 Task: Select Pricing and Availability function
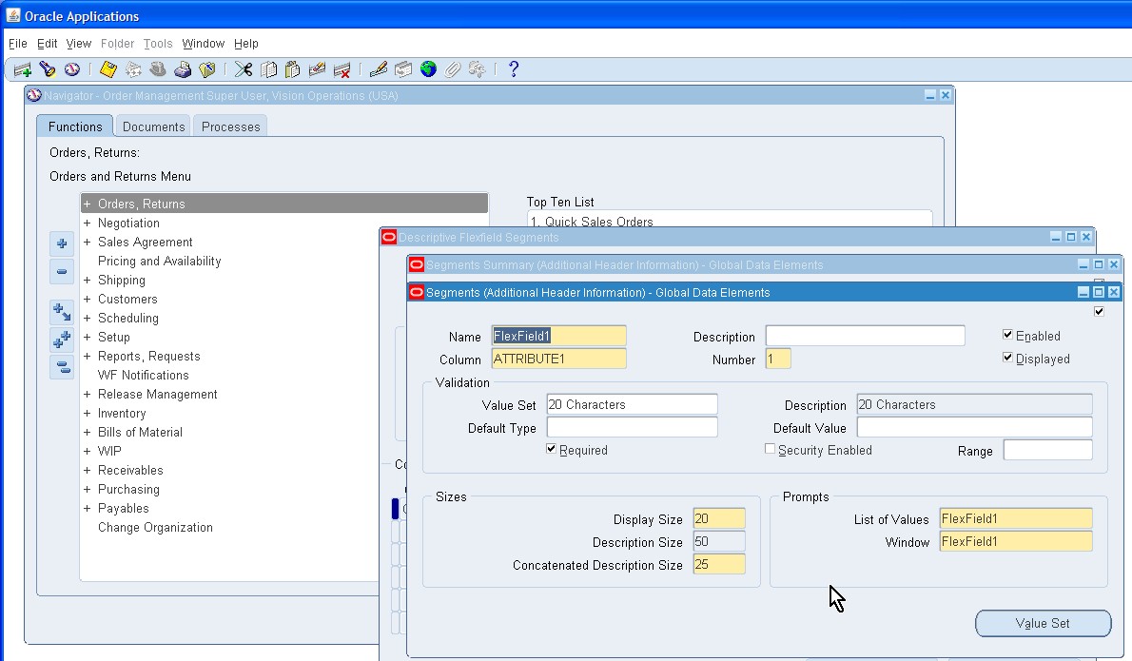160,262
